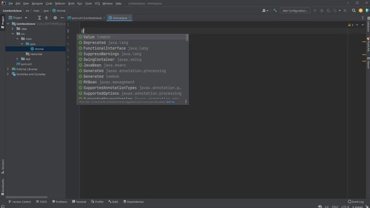Screen dimensions: 370x208
Task: Open the VCS menu
Action: point(97,3)
